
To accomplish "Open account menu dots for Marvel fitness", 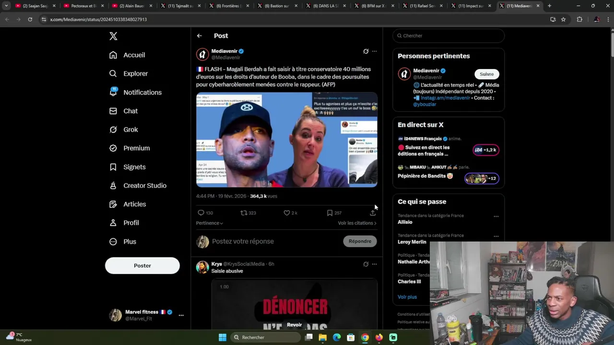I will 181,315.
